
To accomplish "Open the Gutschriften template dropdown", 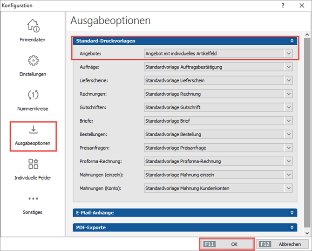I will click(x=288, y=108).
